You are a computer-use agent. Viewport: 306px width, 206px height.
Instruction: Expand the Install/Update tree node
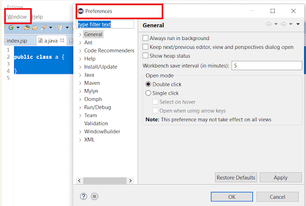(x=80, y=67)
